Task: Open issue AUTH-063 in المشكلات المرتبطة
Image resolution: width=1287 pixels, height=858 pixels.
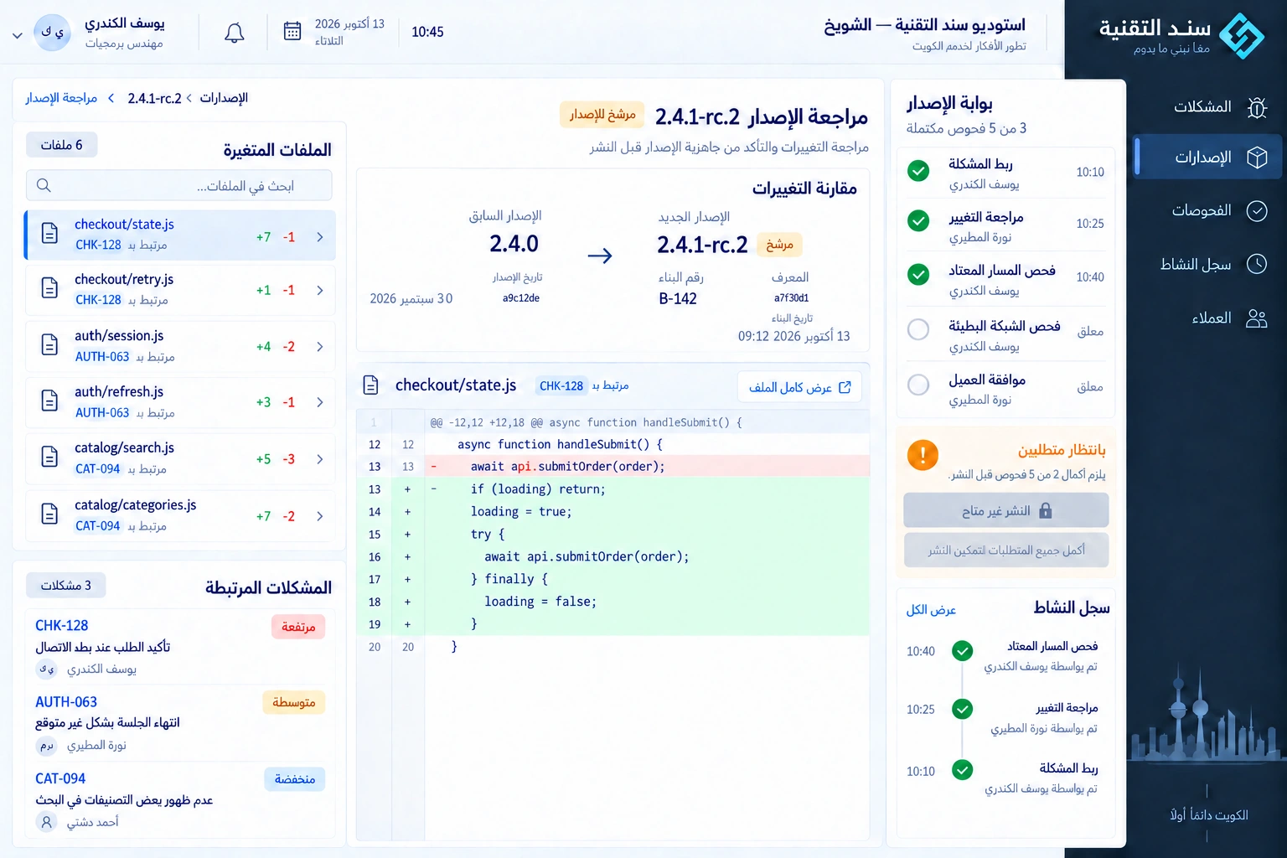Action: 66,701
